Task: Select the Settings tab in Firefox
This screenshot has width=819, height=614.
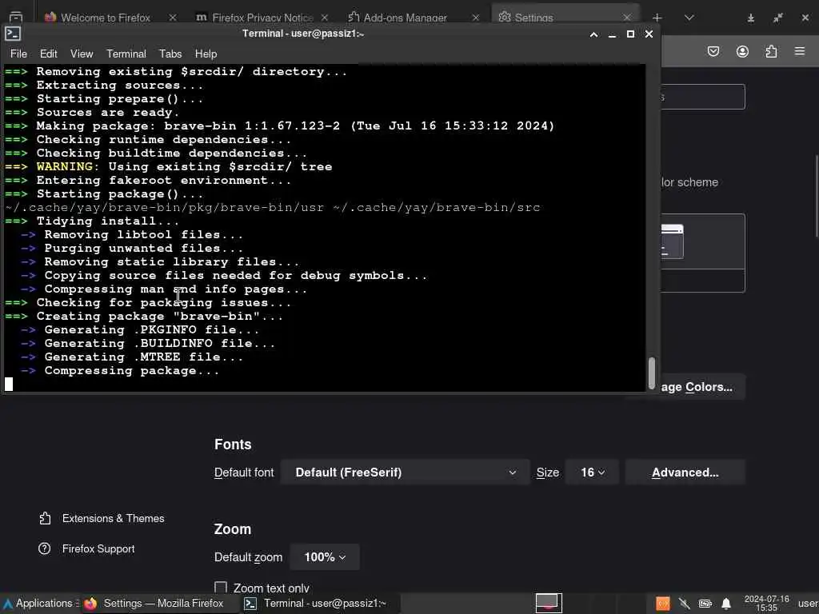Action: click(x=533, y=18)
